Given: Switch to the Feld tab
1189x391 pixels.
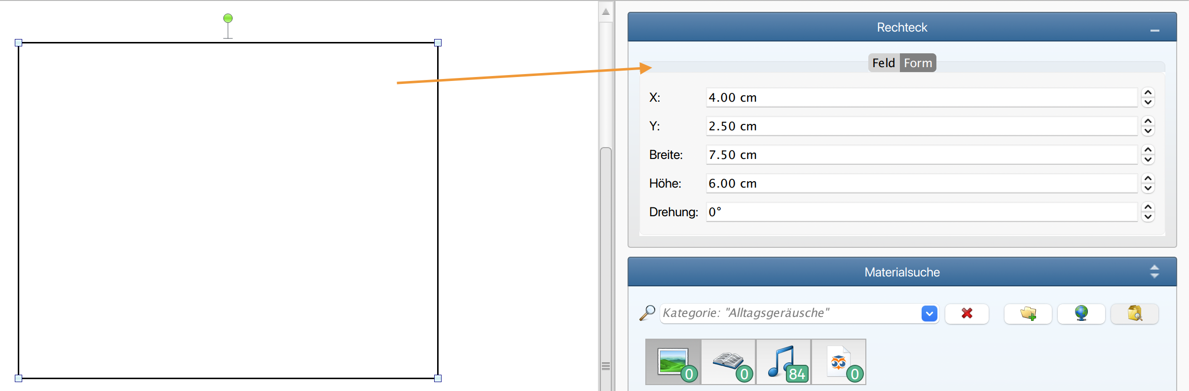Looking at the screenshot, I should click(x=884, y=63).
